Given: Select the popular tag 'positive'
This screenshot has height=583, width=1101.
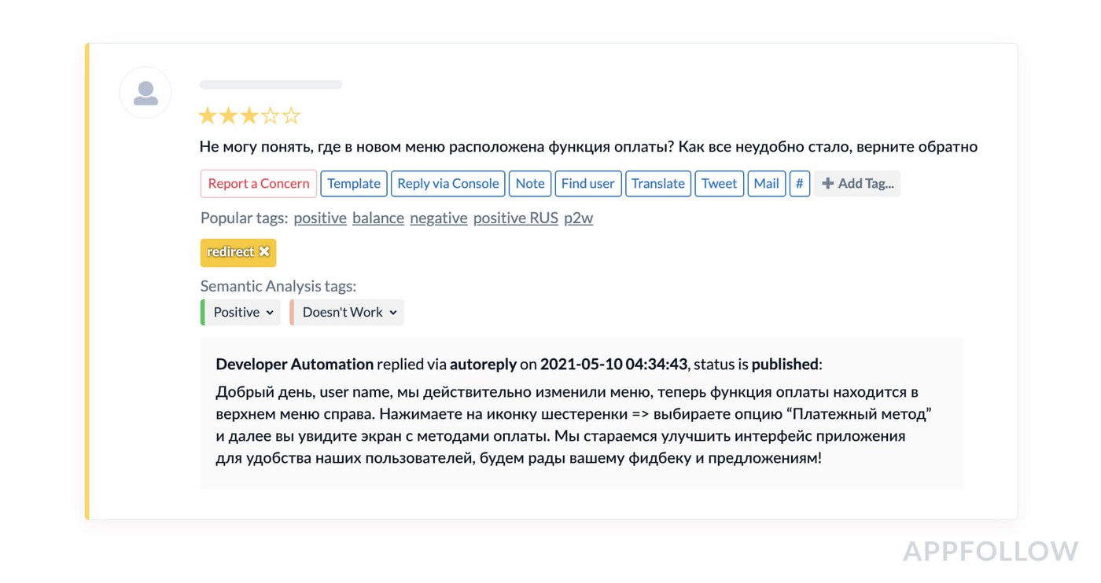Looking at the screenshot, I should (320, 218).
